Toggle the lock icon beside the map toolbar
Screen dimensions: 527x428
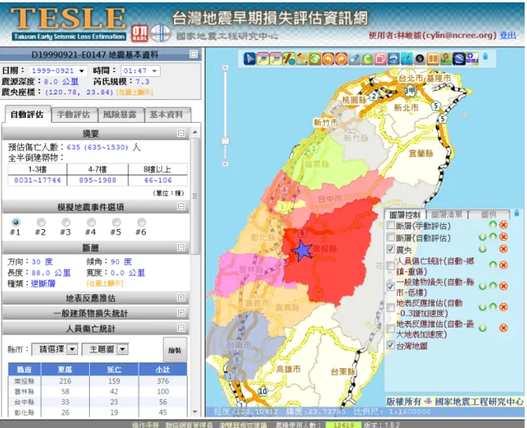[x=485, y=57]
